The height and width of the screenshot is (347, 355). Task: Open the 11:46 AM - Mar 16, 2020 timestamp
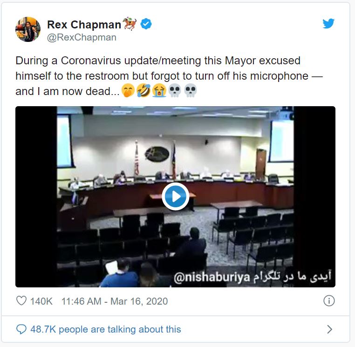[115, 301]
